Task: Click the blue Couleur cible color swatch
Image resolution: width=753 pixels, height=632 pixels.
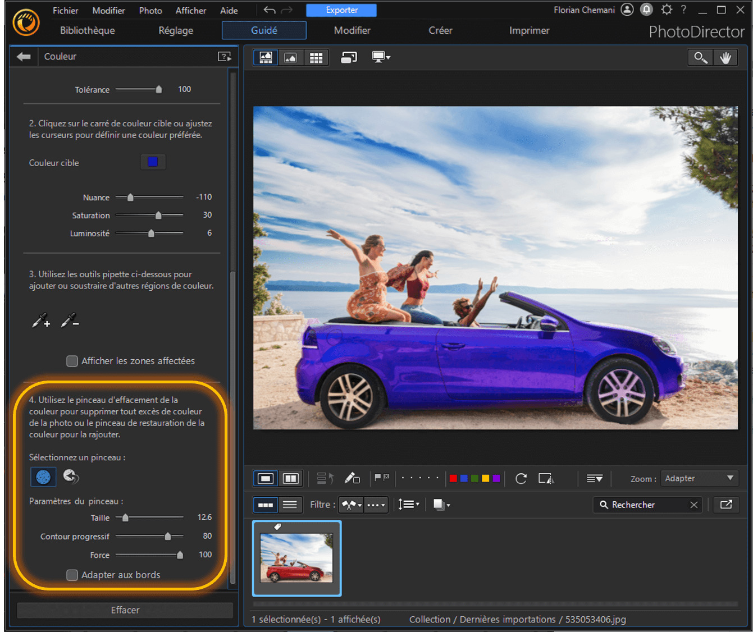Action: pyautogui.click(x=153, y=162)
